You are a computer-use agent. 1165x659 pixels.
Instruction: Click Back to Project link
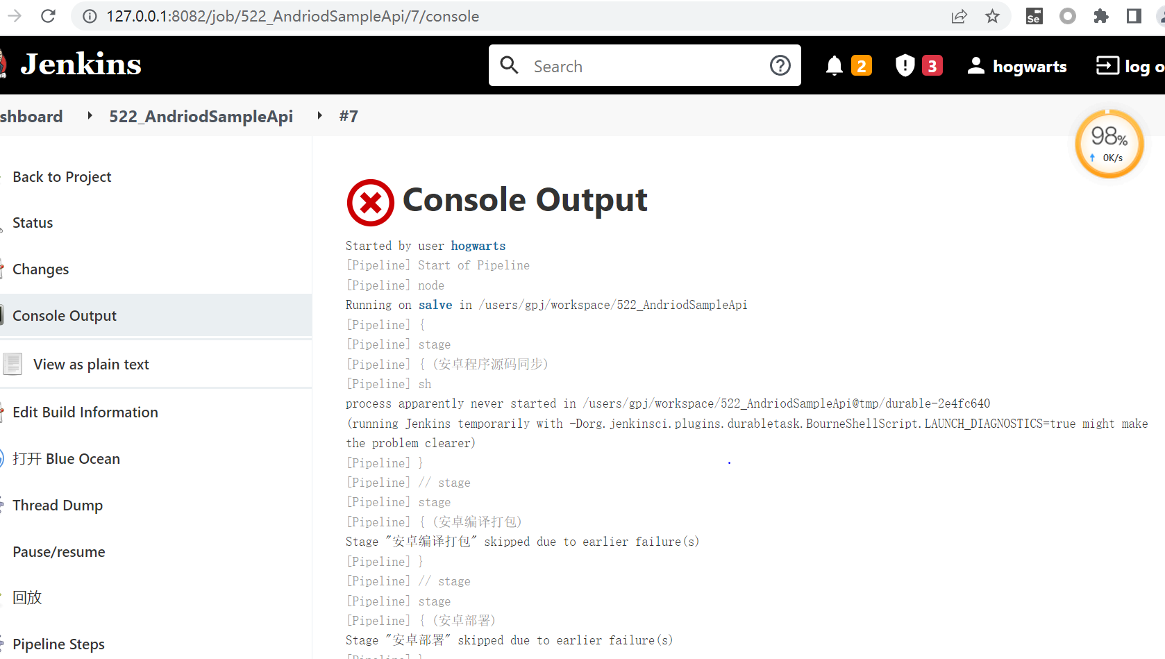click(x=62, y=177)
